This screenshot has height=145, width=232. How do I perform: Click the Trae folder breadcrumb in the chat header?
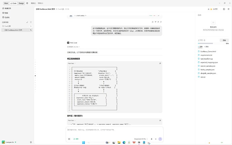pos(60,9)
